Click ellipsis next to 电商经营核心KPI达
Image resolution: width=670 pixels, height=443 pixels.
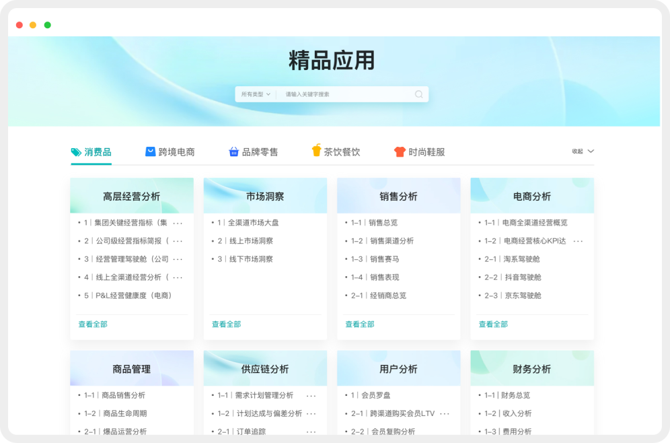point(578,241)
